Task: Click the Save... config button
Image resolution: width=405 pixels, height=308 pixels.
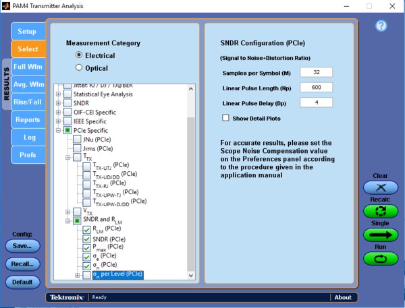Action: click(x=21, y=246)
